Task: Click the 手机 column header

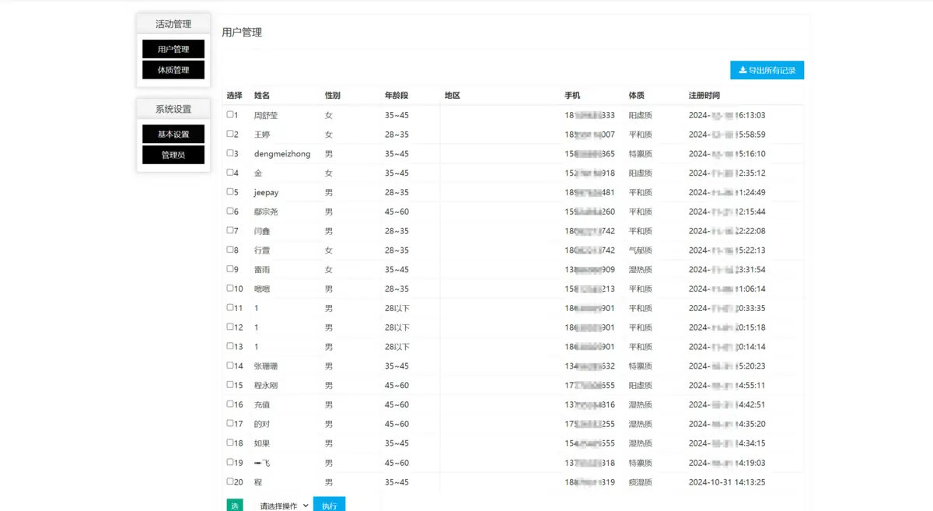Action: [x=572, y=96]
